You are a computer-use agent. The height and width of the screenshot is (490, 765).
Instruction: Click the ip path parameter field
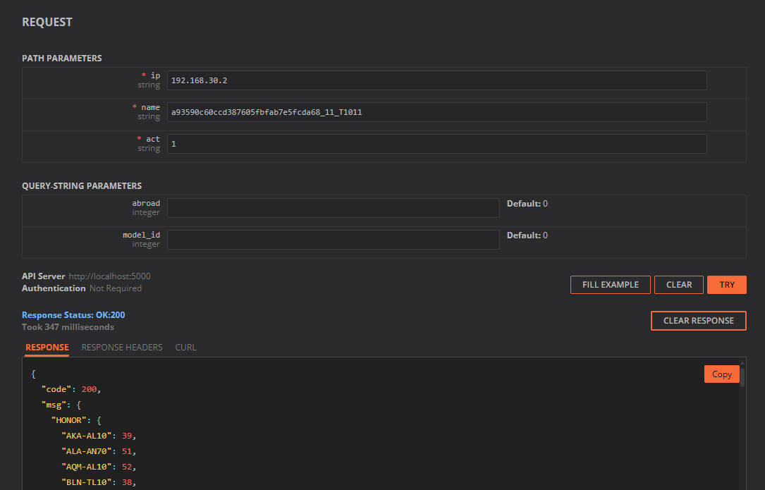click(436, 80)
